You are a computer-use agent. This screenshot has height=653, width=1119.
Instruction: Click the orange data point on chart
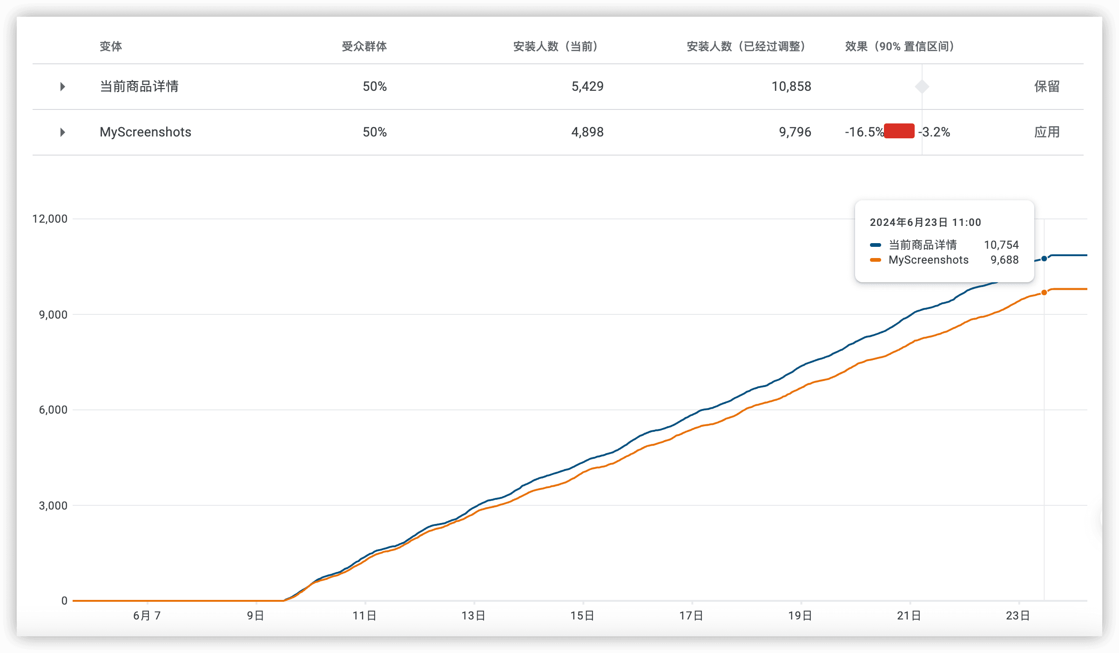1044,292
